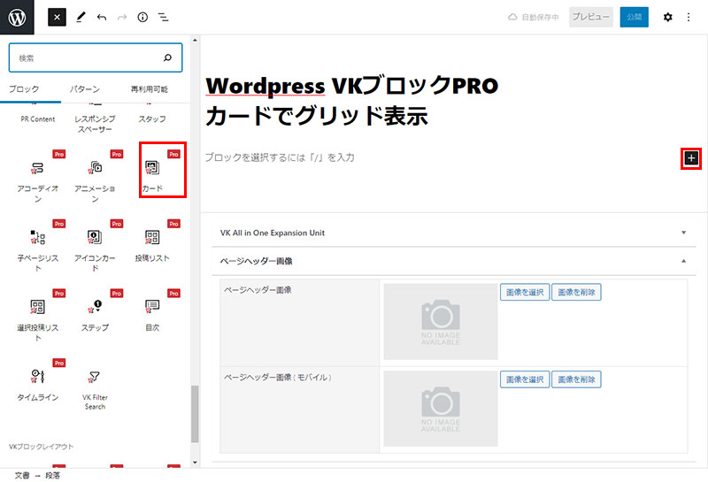708x482 pixels.
Task: Click the block 検索 search field
Action: pyautogui.click(x=88, y=57)
